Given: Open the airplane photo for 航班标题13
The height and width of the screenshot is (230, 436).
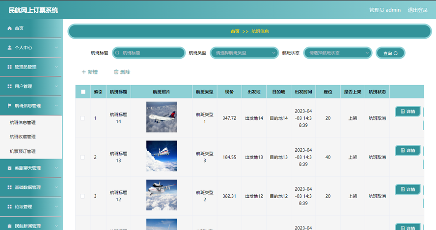Looking at the screenshot, I should point(162,156).
